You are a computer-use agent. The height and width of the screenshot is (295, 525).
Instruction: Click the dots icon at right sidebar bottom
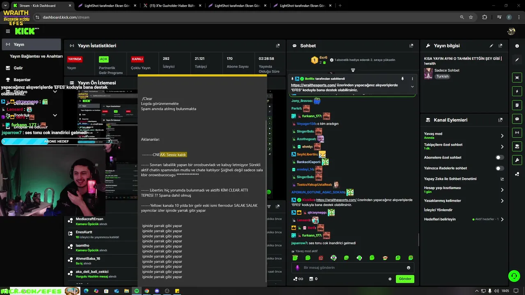point(517,174)
